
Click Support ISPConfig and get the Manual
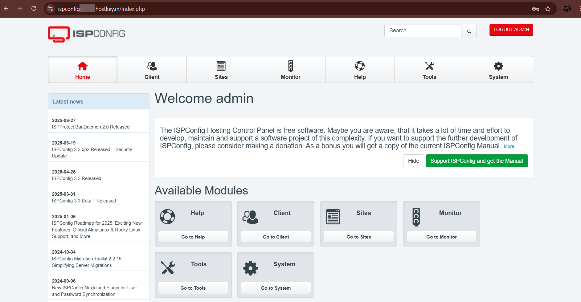tap(477, 161)
